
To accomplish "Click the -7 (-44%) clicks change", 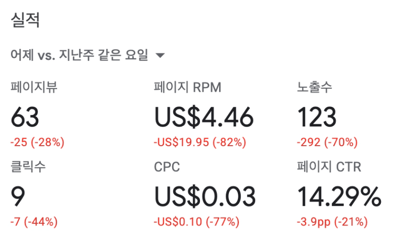I will click(34, 221).
